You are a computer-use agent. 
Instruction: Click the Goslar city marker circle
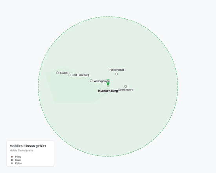(57, 73)
